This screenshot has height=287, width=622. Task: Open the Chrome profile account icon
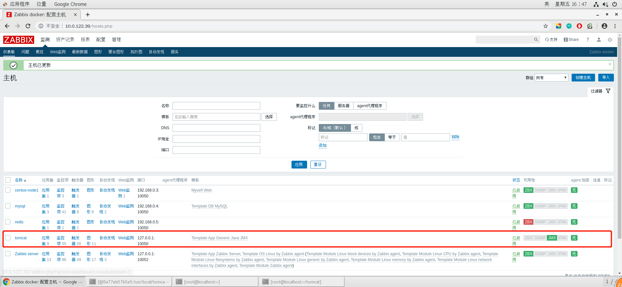click(604, 26)
